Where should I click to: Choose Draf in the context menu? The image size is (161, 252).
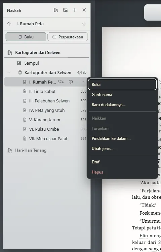pyautogui.click(x=122, y=162)
